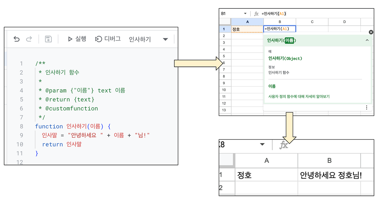The image size is (382, 204).
Task: Click the @customfunction line in code
Action: [68, 108]
